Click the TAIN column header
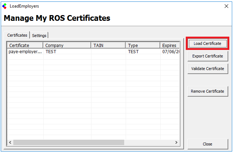The image size is (234, 153). point(108,45)
